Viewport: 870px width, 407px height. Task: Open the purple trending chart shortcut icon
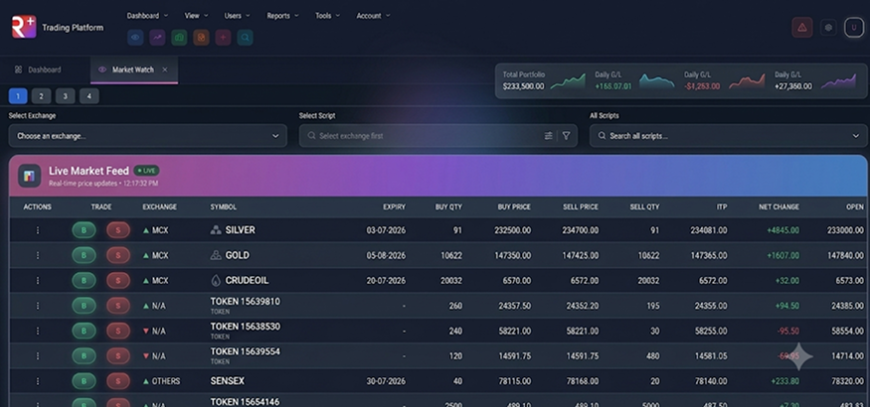157,38
